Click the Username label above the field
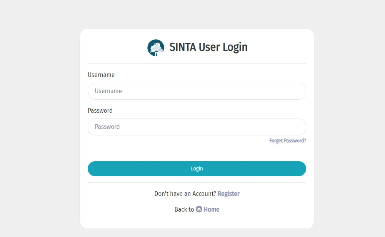 pos(101,75)
